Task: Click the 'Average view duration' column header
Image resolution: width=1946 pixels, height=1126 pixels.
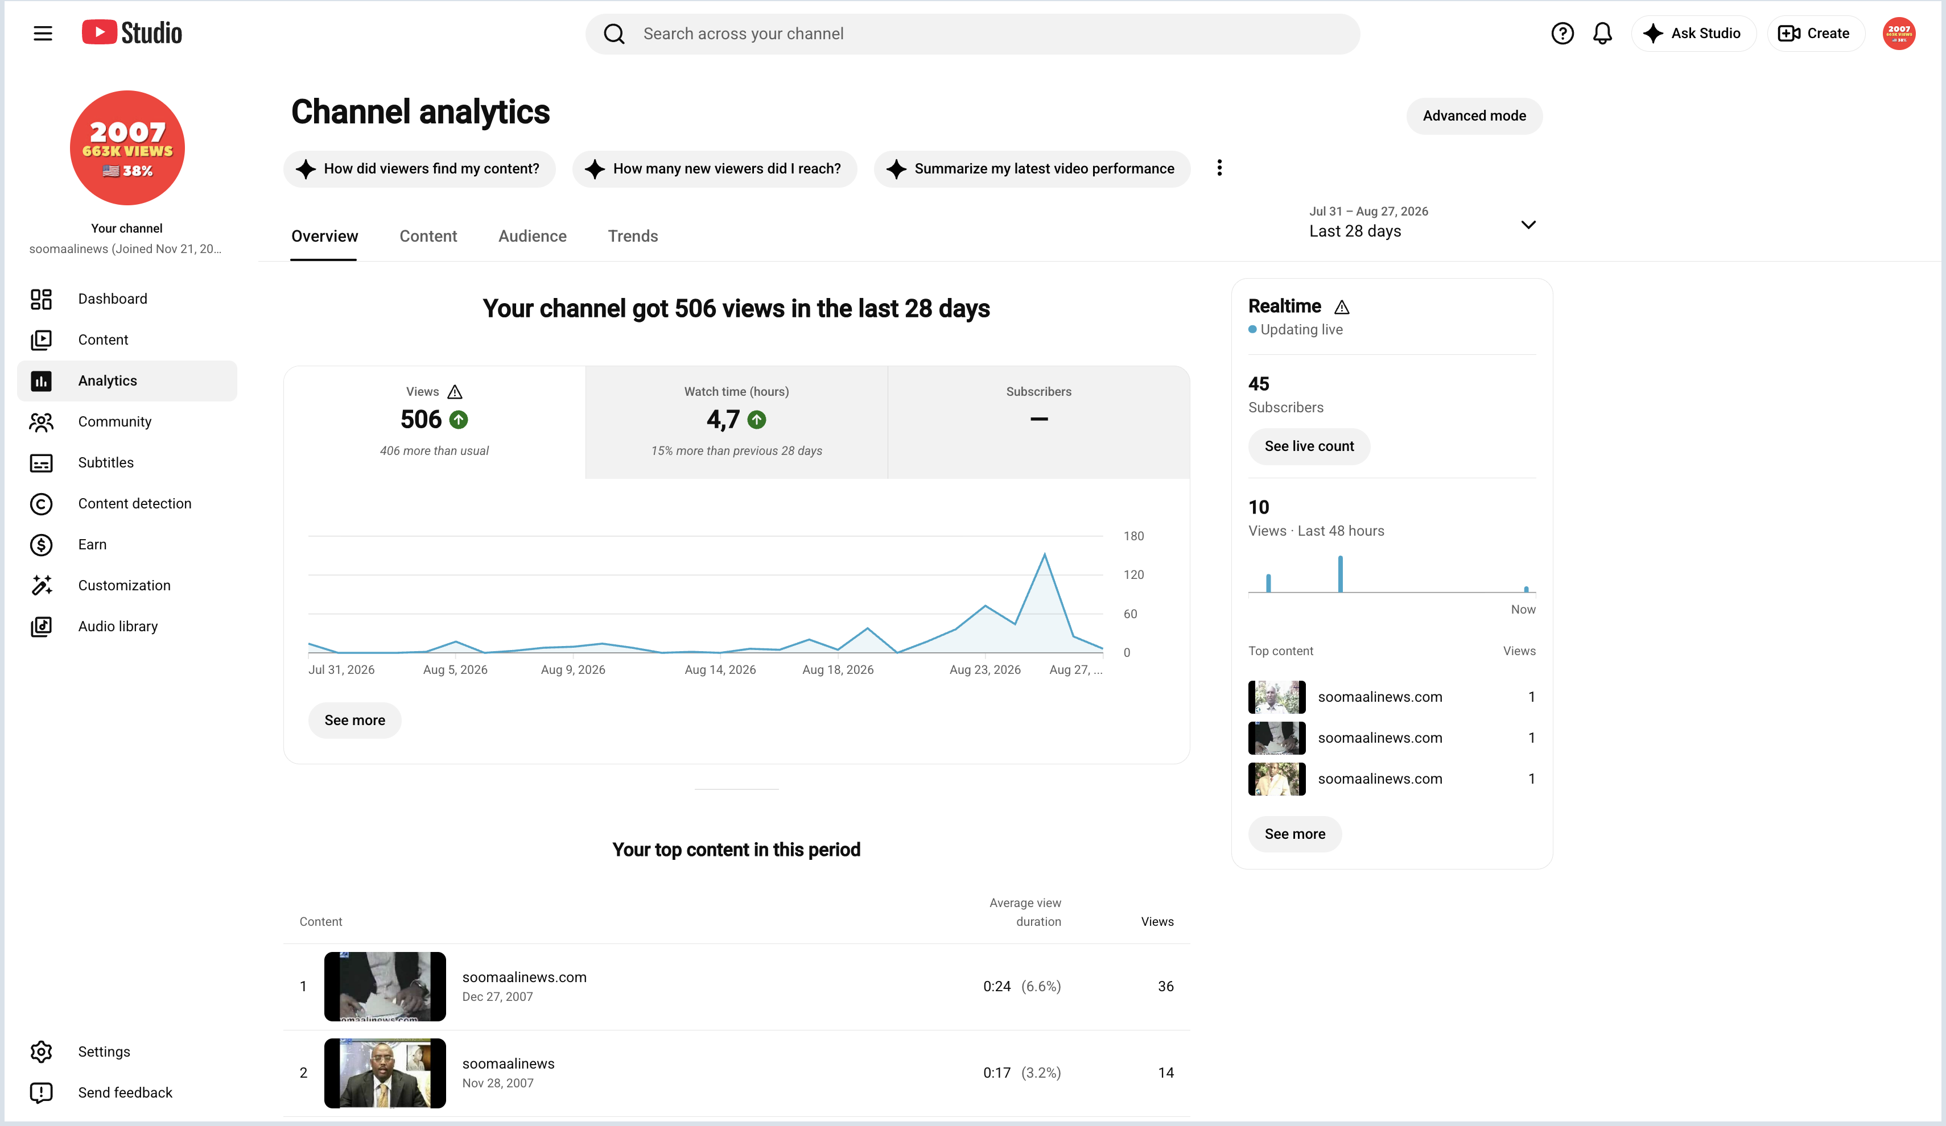Action: (1025, 912)
